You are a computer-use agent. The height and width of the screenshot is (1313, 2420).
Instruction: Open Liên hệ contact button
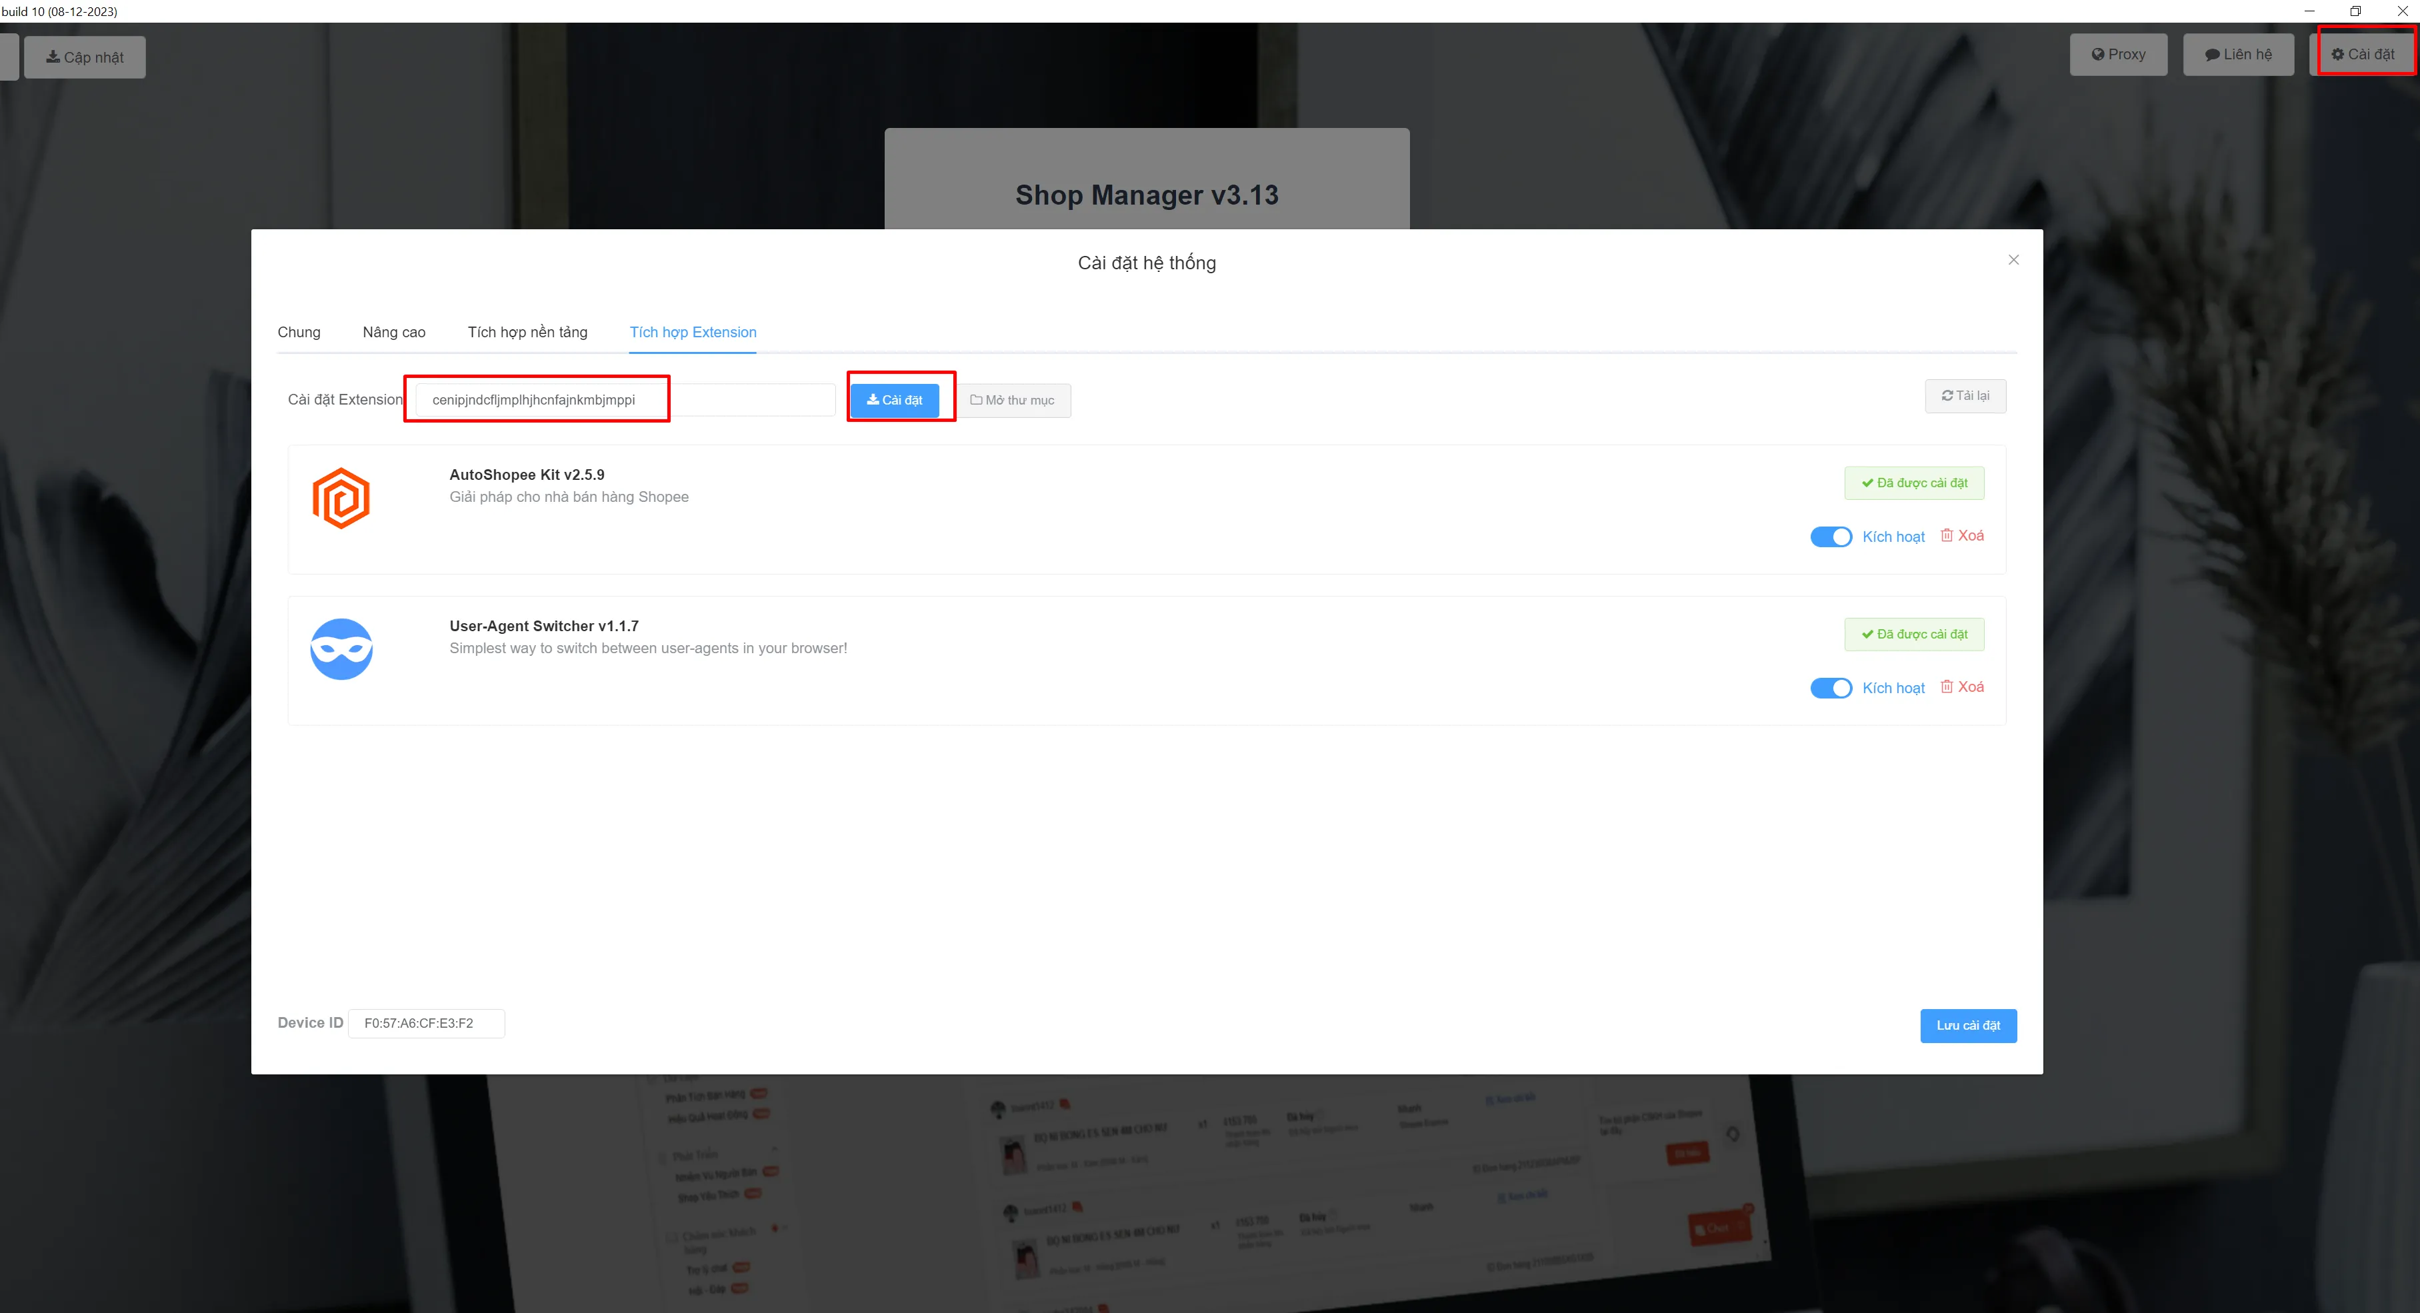click(x=2238, y=55)
